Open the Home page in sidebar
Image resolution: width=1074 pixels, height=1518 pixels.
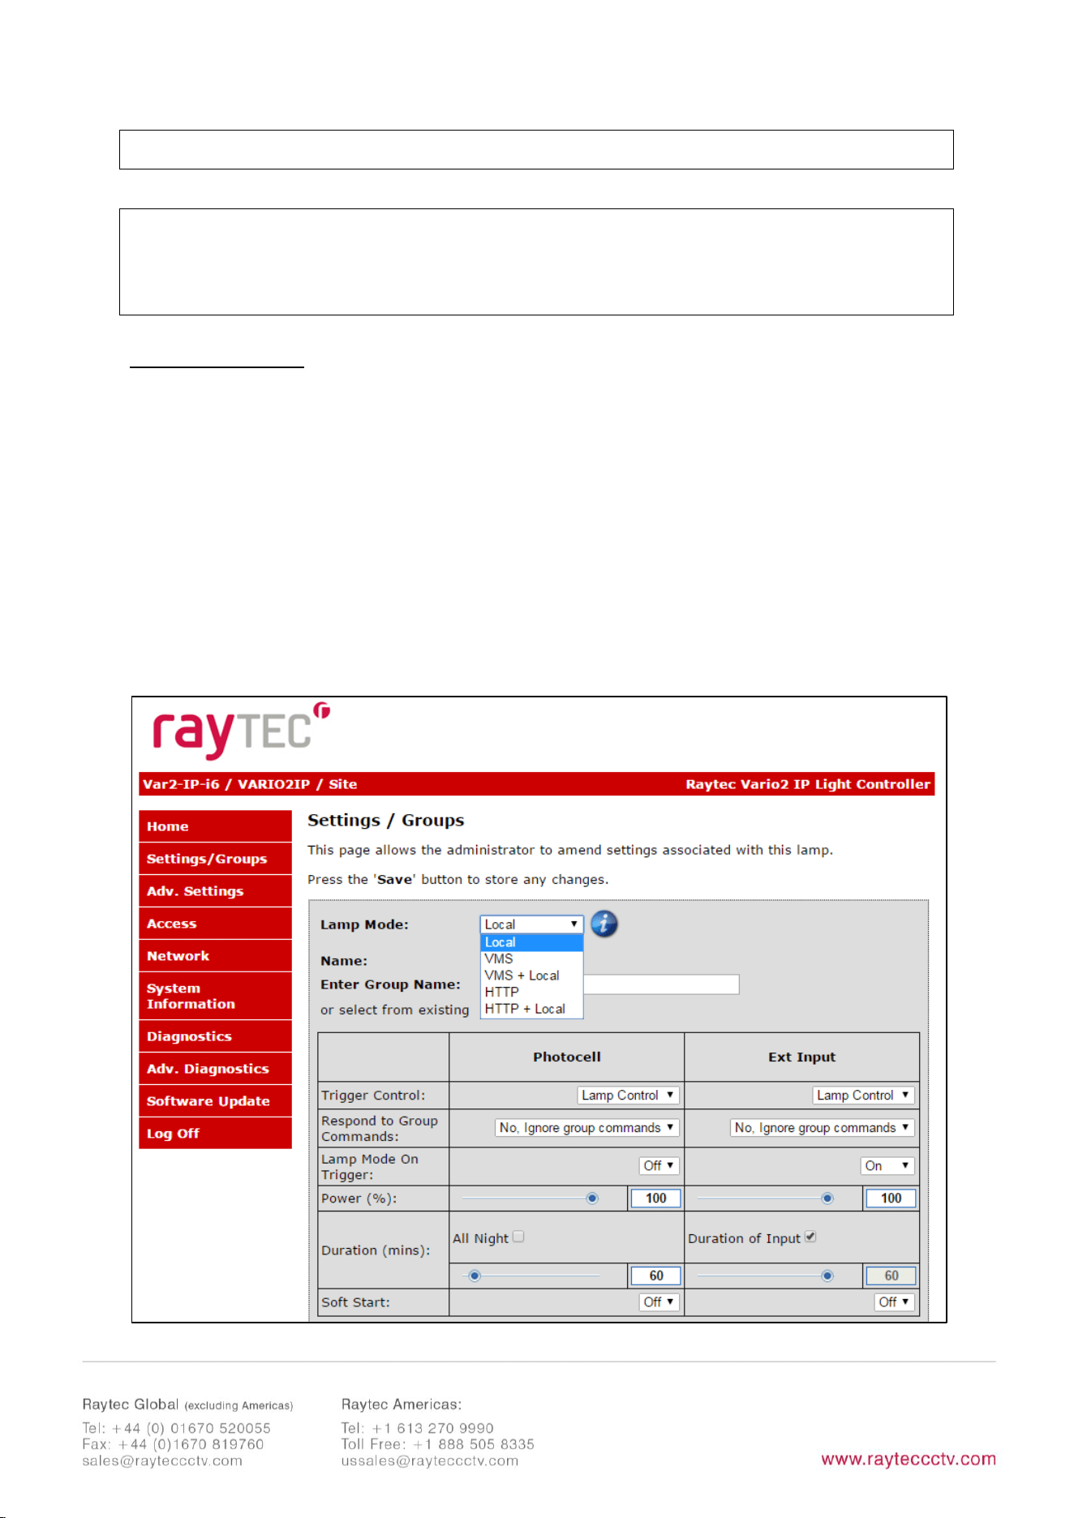coord(215,826)
